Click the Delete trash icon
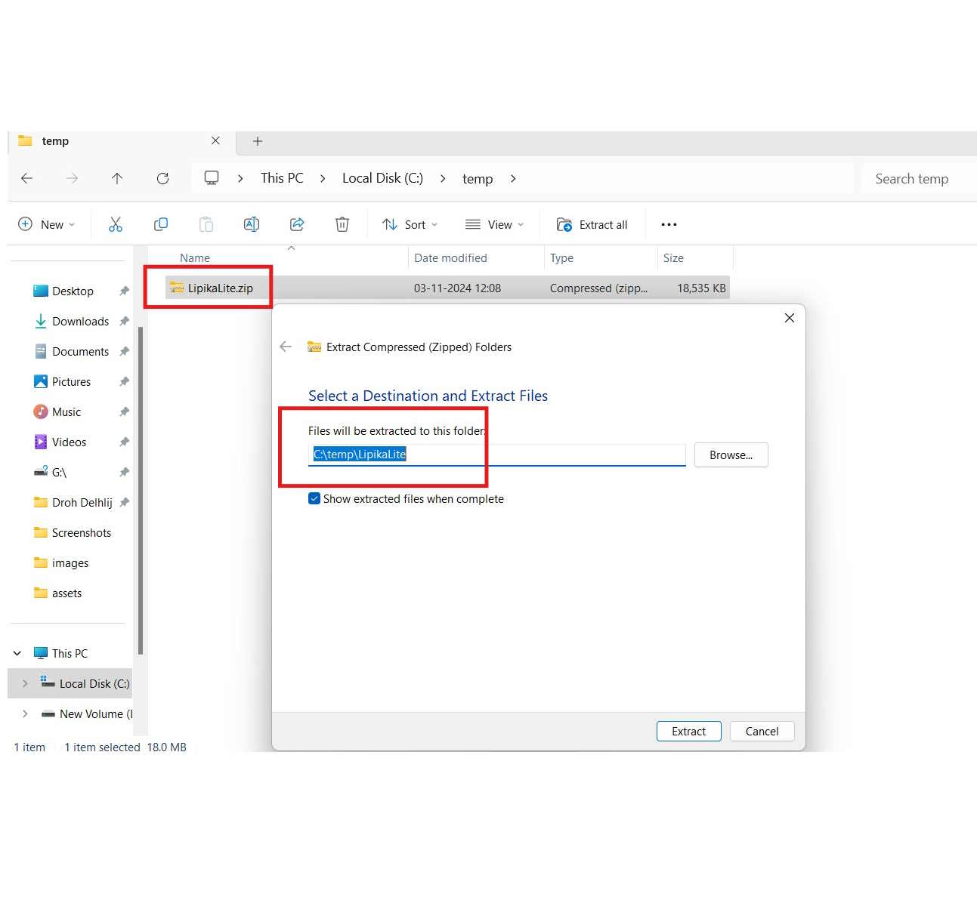977x906 pixels. [x=342, y=224]
